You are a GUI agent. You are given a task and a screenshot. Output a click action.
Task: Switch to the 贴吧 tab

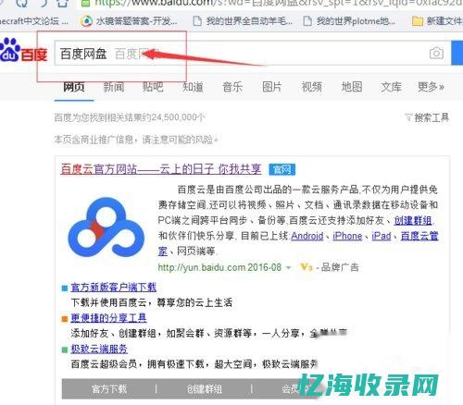153,87
